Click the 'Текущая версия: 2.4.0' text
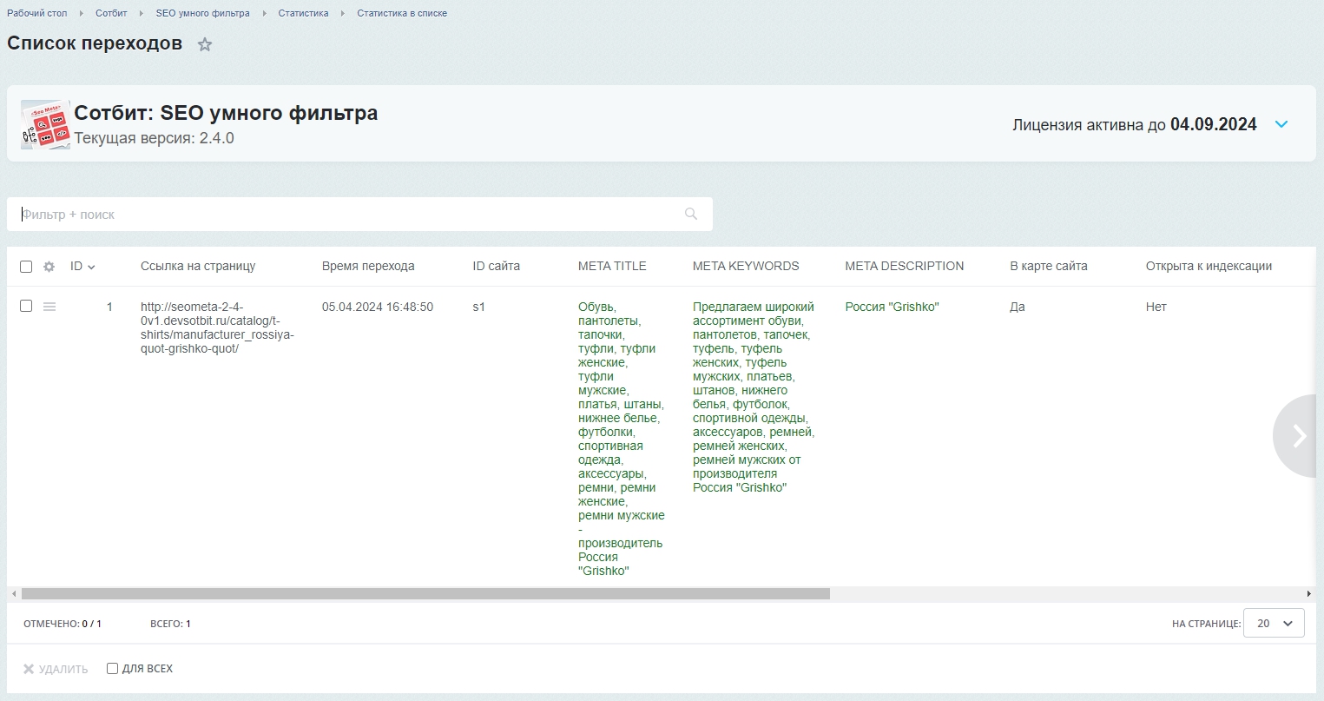This screenshot has height=701, width=1324. point(154,138)
